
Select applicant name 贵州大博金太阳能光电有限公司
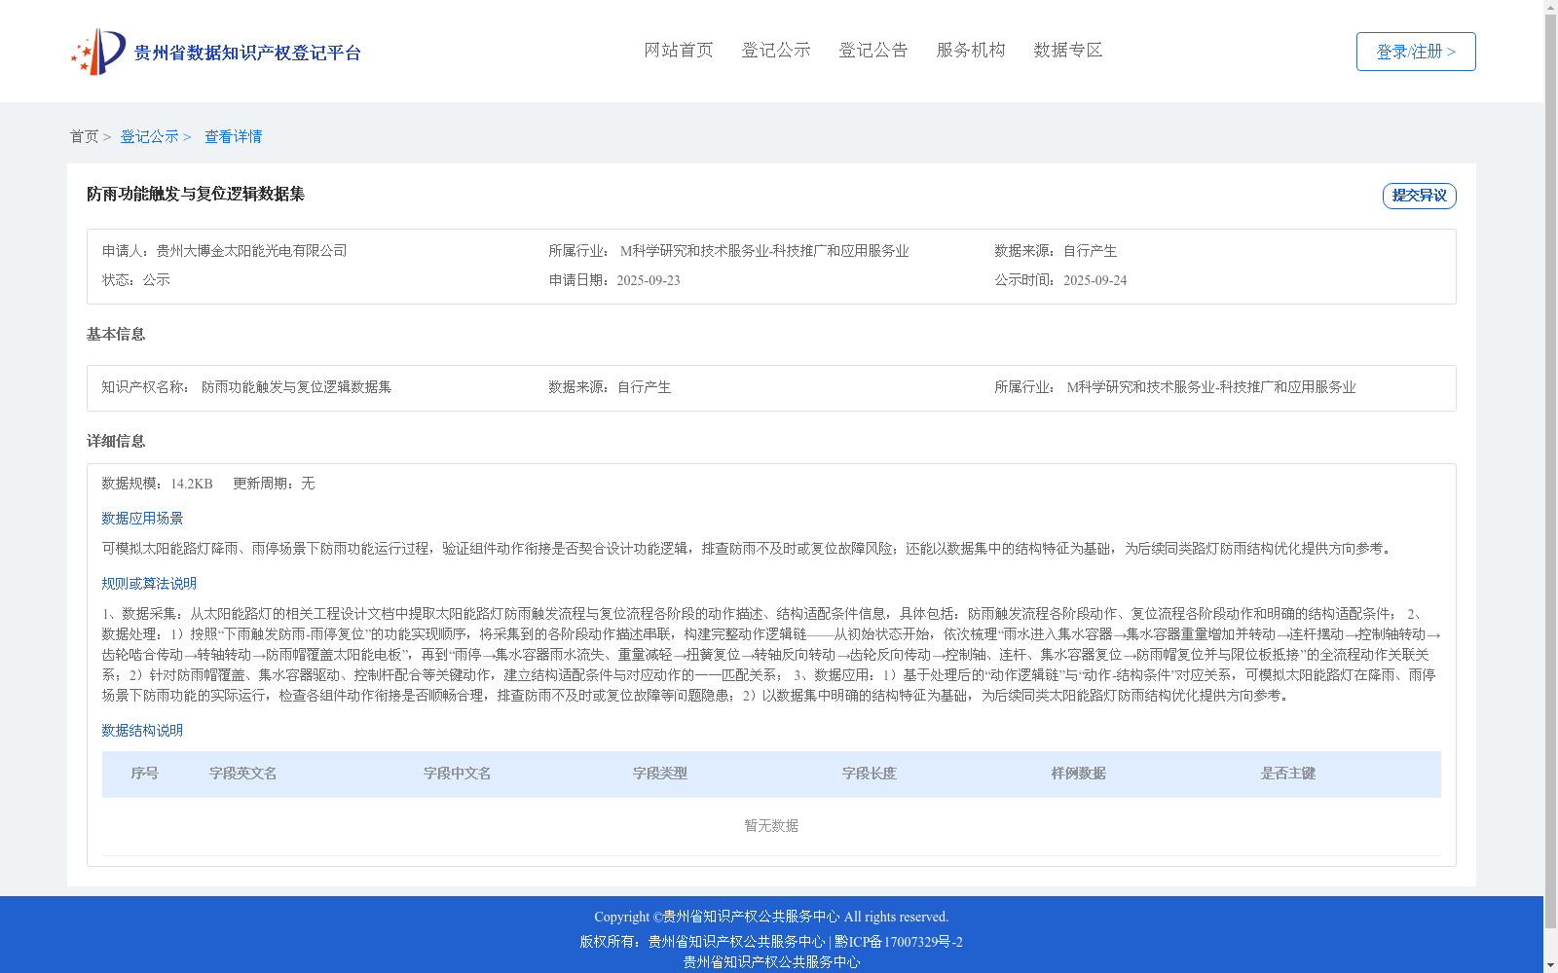click(x=251, y=251)
